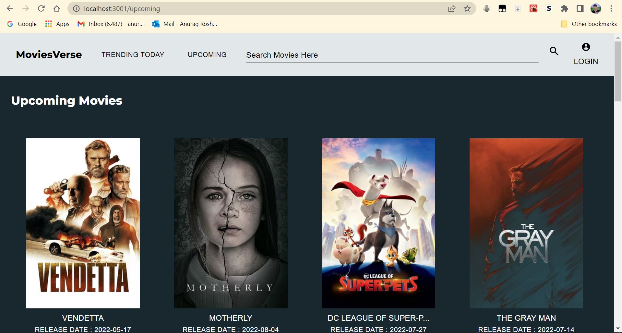622x333 pixels.
Task: Click the account profile icon above LOGIN
Action: pyautogui.click(x=586, y=47)
